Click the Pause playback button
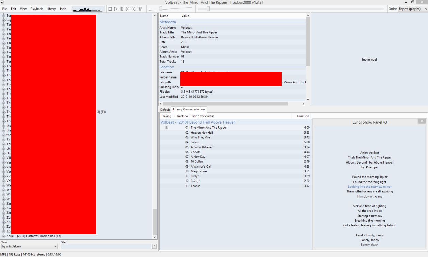Image resolution: width=428 pixels, height=257 pixels. 122,9
